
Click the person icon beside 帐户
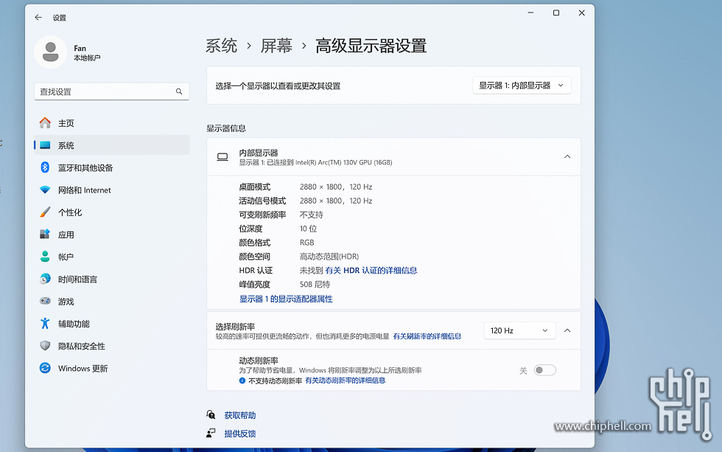[45, 257]
